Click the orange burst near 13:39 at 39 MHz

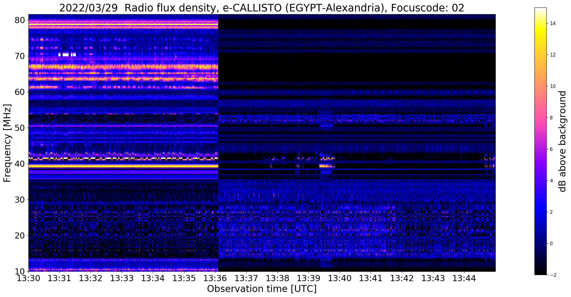pos(326,166)
